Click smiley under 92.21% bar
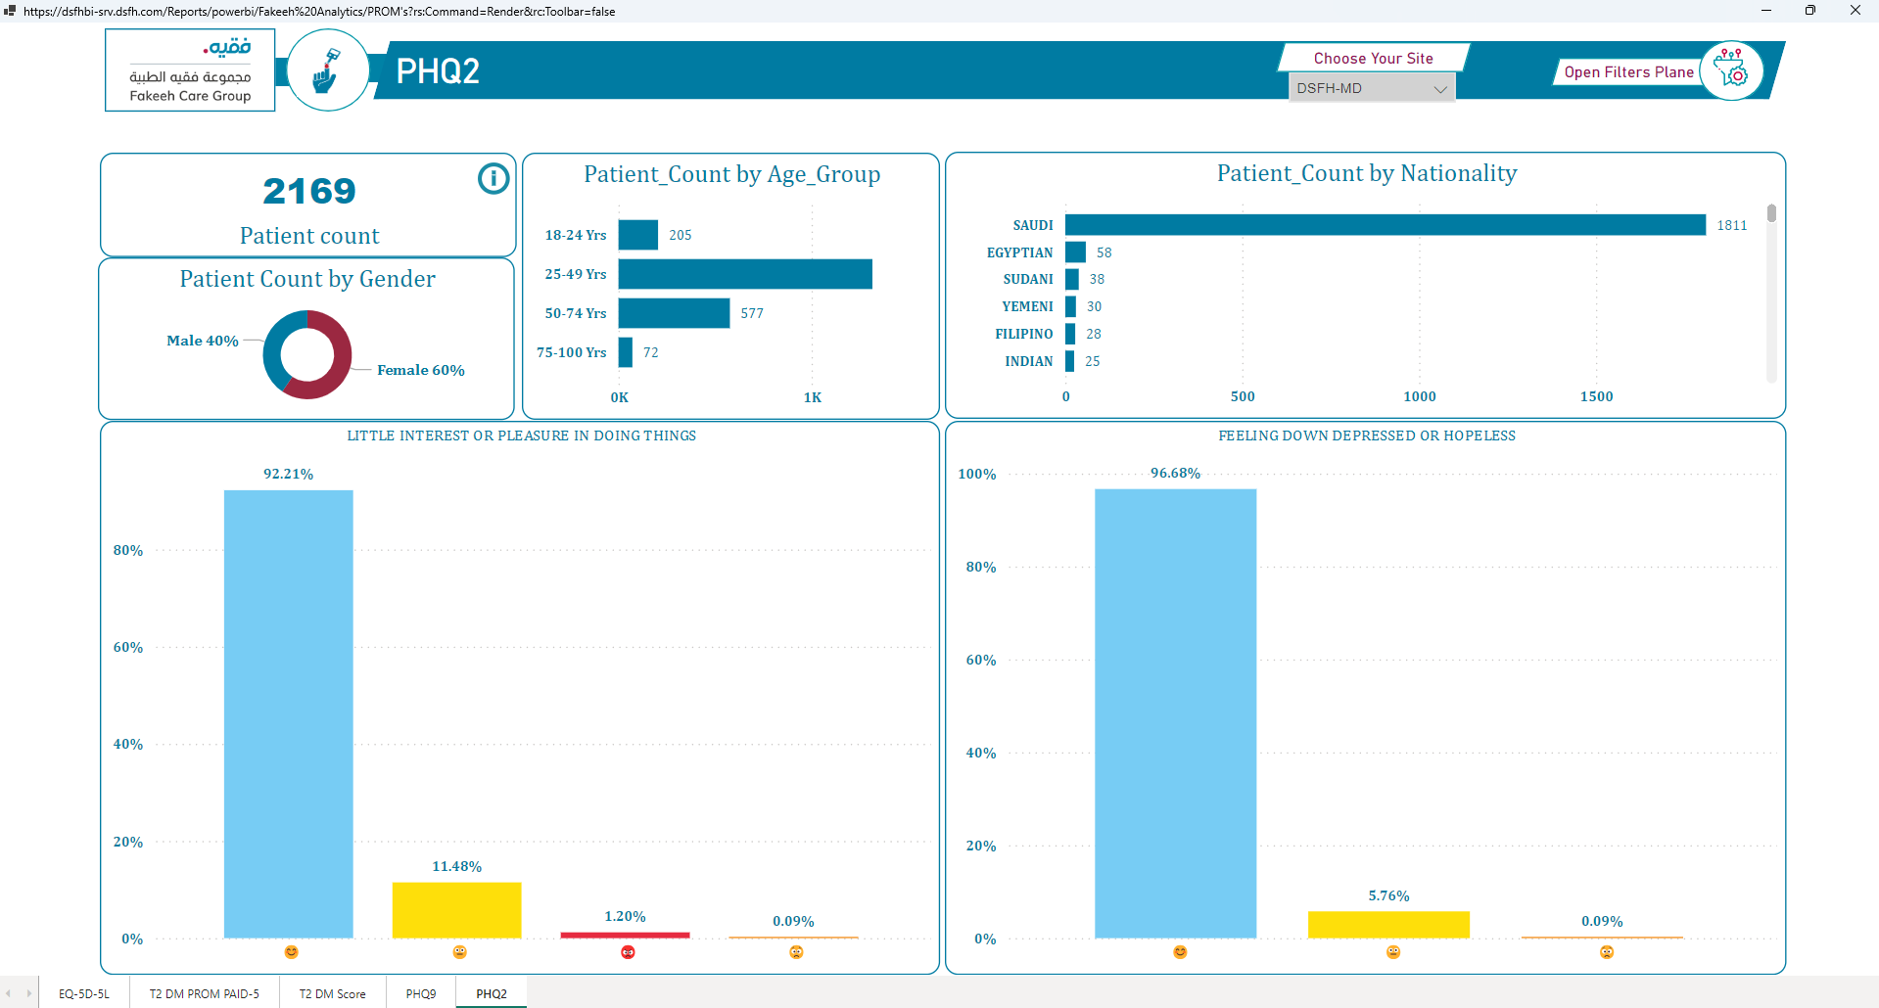Image resolution: width=1879 pixels, height=1008 pixels. click(x=291, y=952)
